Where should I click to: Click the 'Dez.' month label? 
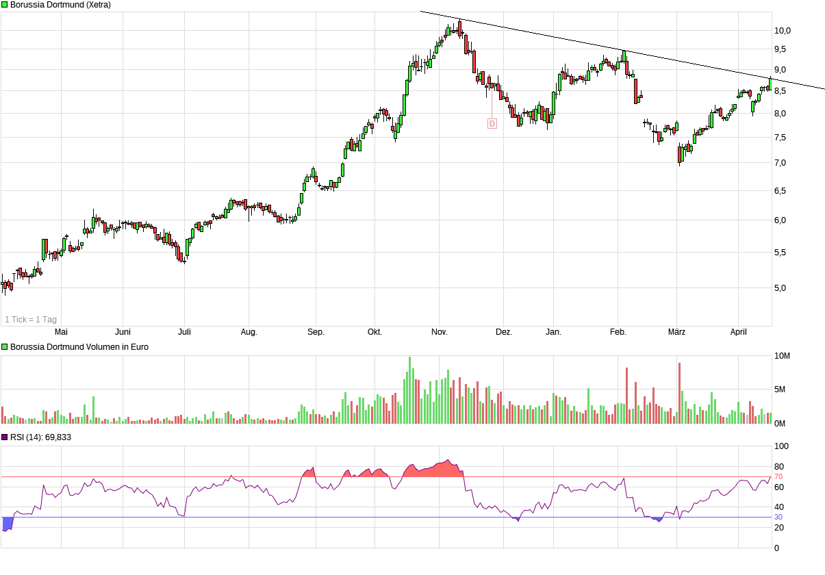pos(503,332)
